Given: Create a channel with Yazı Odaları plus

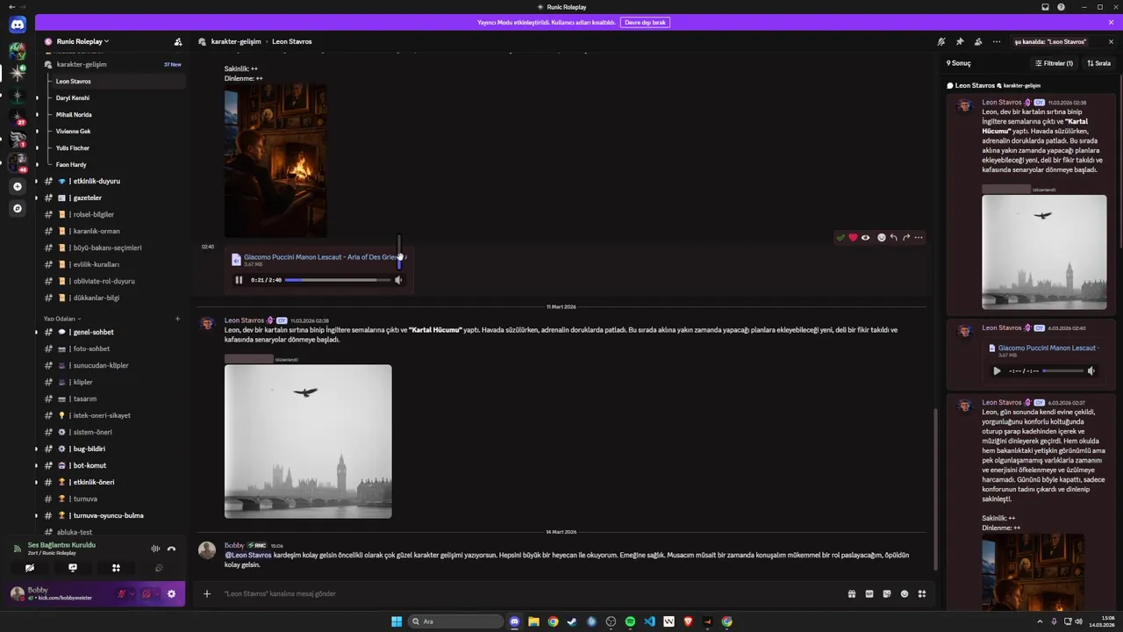Looking at the screenshot, I should 177,319.
